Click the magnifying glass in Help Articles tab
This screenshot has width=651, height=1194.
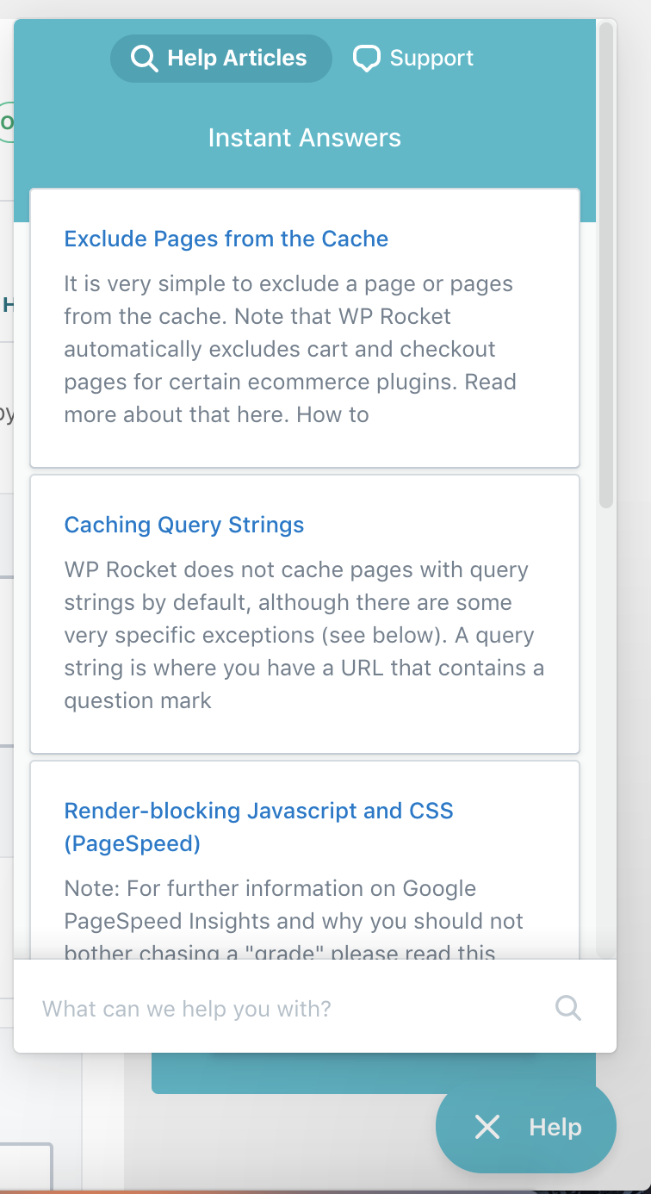[144, 58]
